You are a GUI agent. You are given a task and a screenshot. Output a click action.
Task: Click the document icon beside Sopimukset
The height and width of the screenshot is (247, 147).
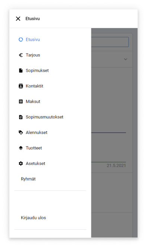click(21, 70)
